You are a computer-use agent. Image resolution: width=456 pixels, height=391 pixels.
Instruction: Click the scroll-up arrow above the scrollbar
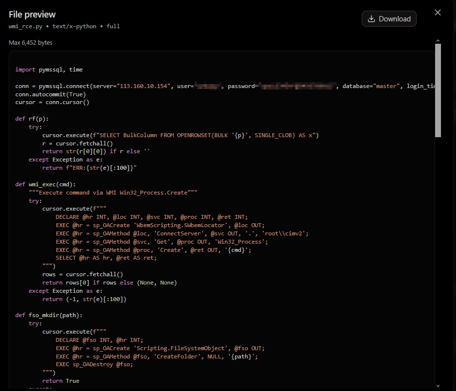click(438, 41)
